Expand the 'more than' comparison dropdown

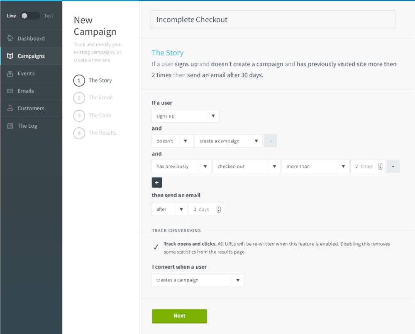point(315,167)
